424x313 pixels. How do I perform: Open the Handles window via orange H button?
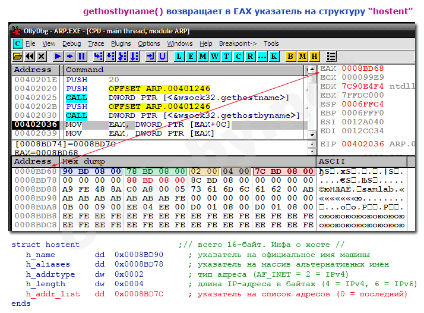(x=314, y=56)
